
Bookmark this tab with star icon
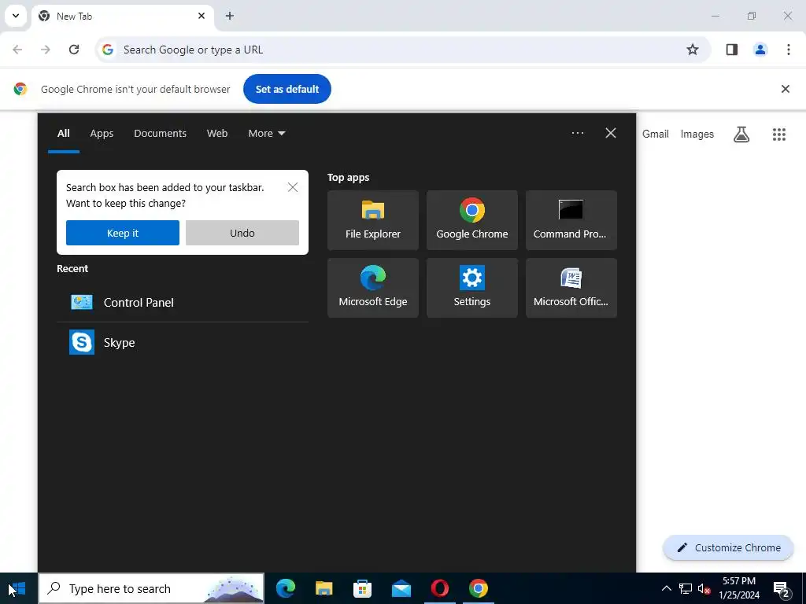693,50
